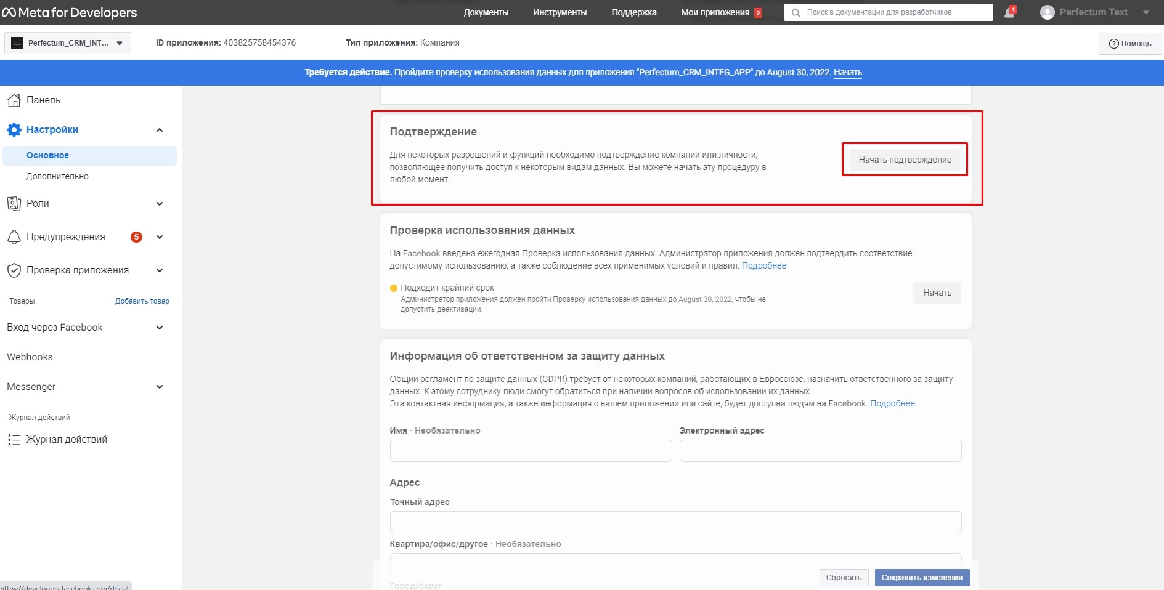The image size is (1164, 590).
Task: Click the Роли person icon
Action: point(14,203)
